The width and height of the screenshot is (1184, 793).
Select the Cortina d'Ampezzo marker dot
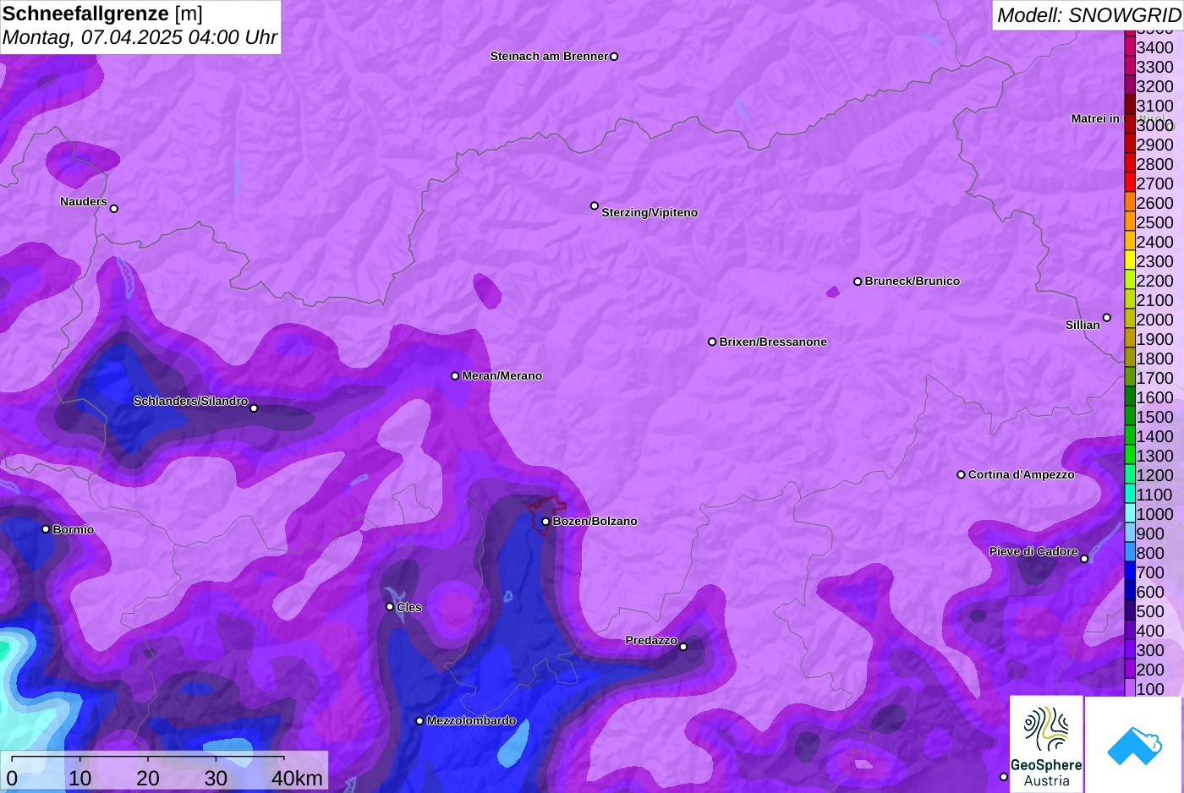[x=961, y=475]
